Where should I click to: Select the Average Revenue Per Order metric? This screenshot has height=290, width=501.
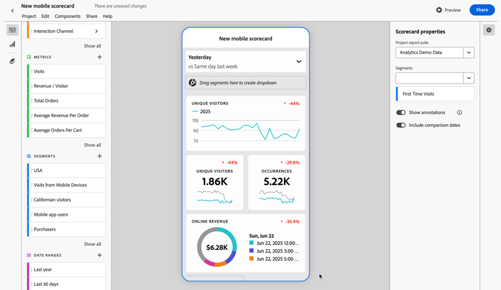(66, 116)
